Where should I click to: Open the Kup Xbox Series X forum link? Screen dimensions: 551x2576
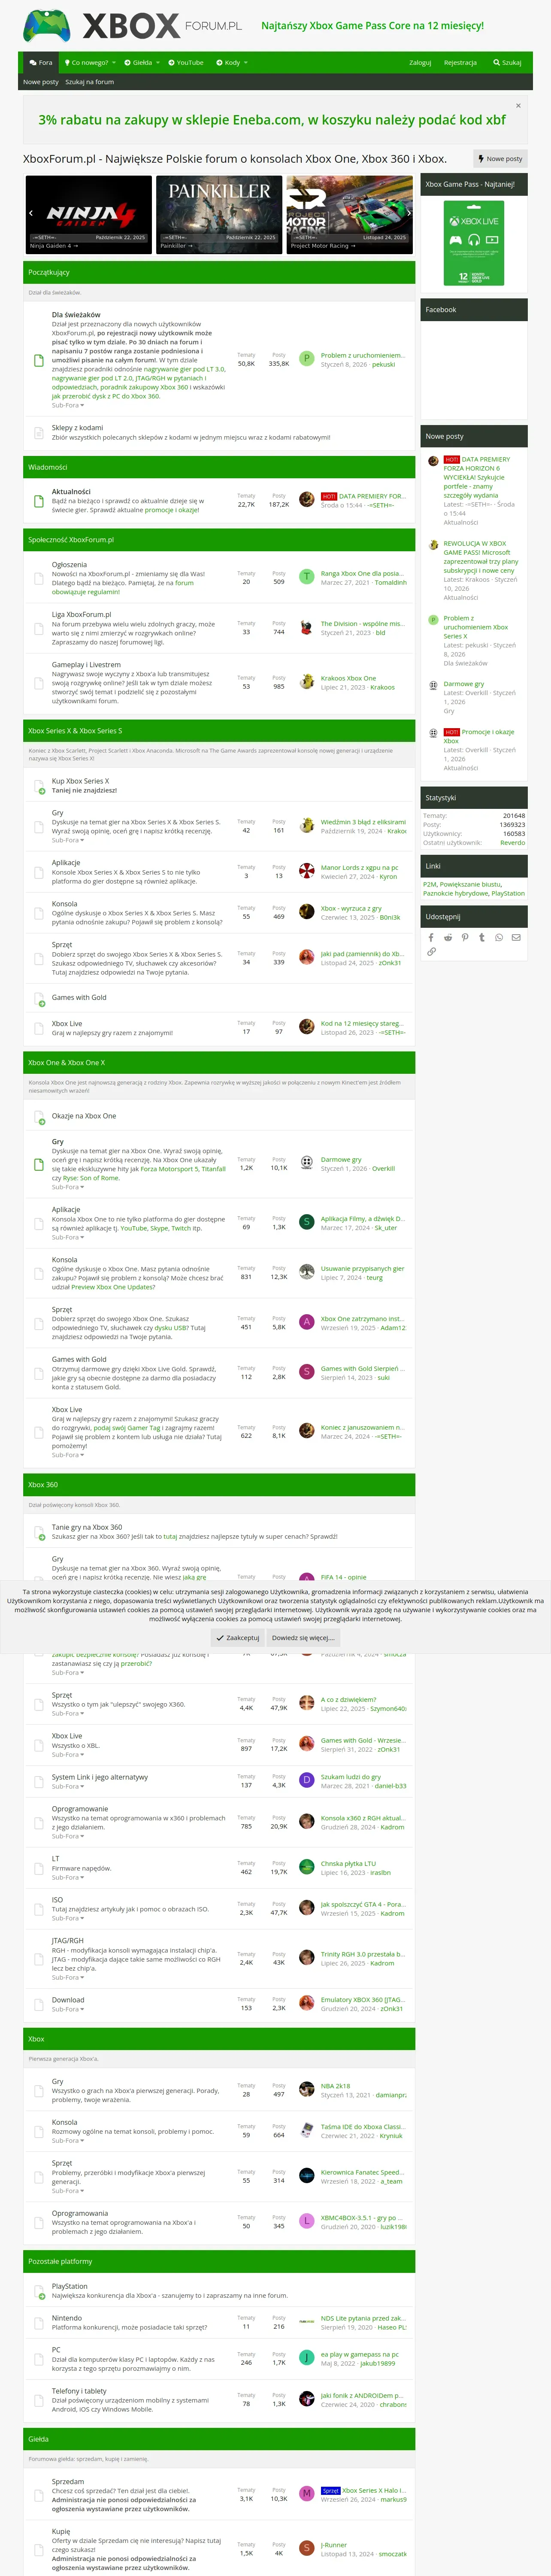(80, 781)
